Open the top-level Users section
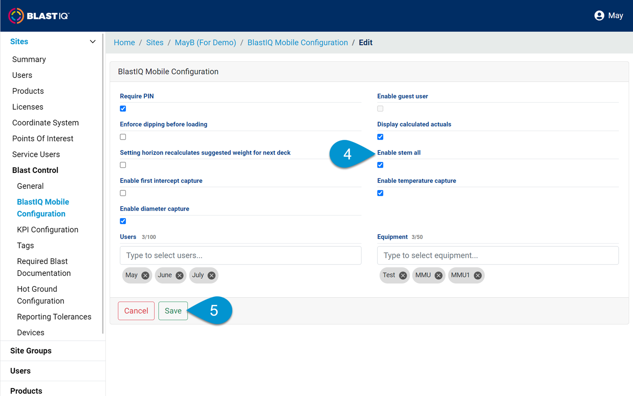This screenshot has height=396, width=633. pyautogui.click(x=21, y=371)
